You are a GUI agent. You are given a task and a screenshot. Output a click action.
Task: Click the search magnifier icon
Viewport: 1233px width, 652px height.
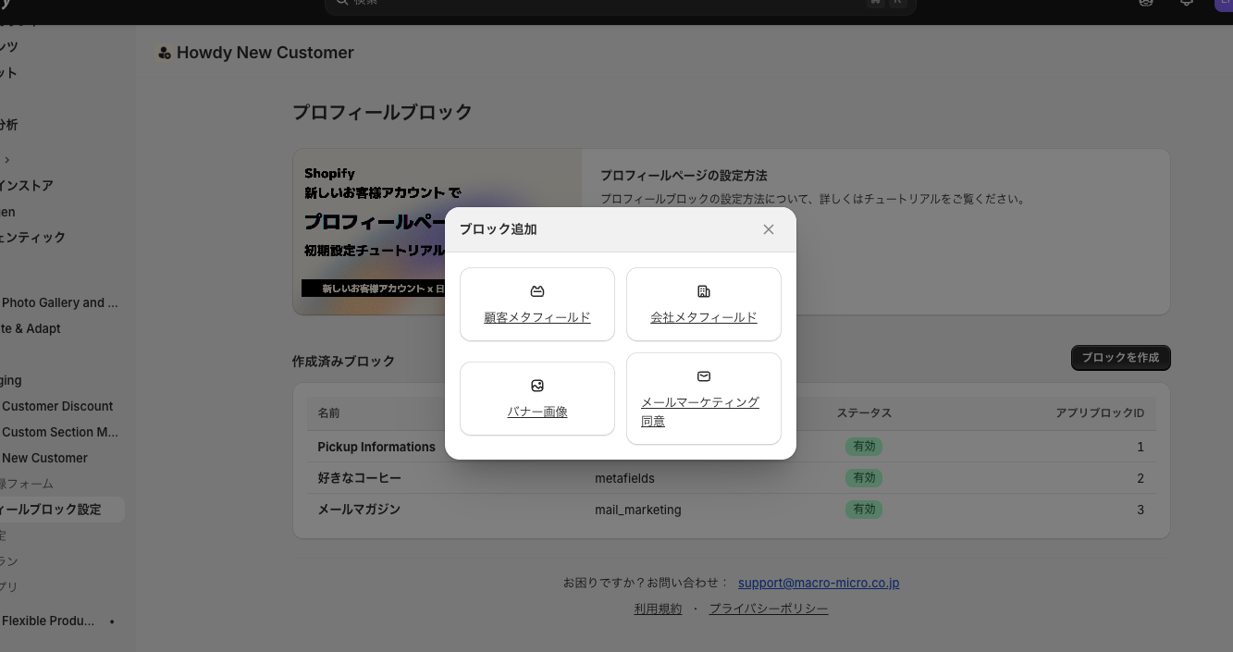(341, 3)
